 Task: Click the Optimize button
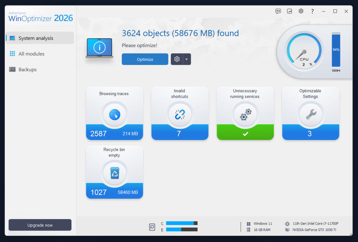point(145,59)
